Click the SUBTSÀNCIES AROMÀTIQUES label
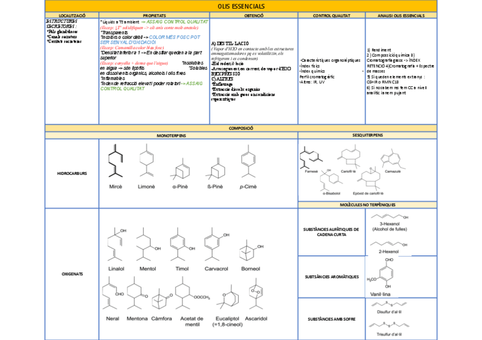The width and height of the screenshot is (482, 340). (x=332, y=277)
